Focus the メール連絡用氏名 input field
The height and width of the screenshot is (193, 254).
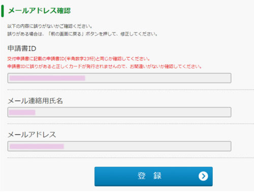119,112
